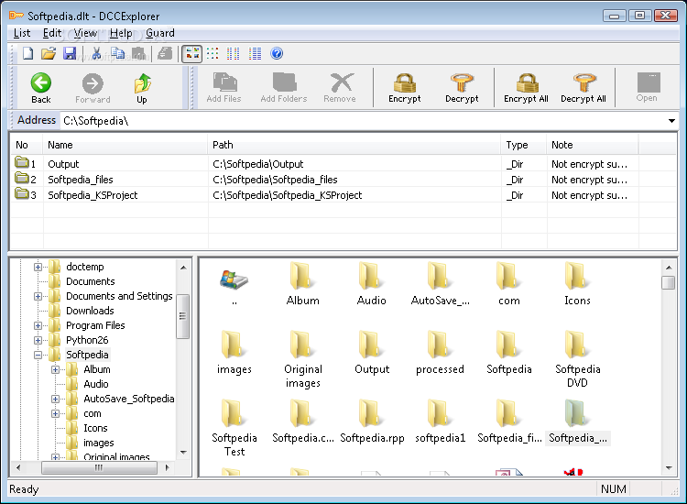Select the Softpedia DVD folder
687x504 pixels.
click(577, 359)
